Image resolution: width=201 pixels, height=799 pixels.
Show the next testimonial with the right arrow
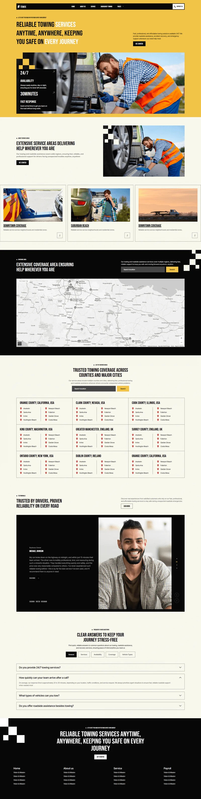tap(177, 601)
